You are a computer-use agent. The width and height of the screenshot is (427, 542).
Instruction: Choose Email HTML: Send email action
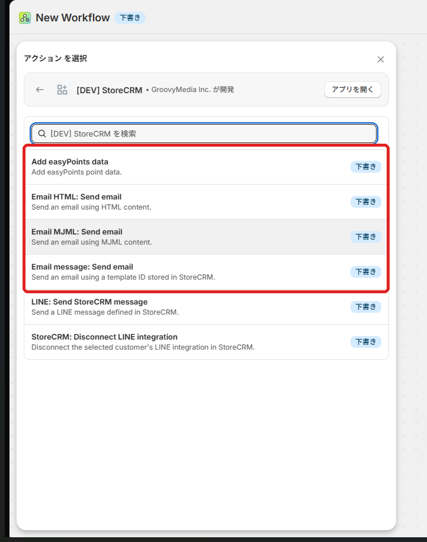pyautogui.click(x=206, y=202)
